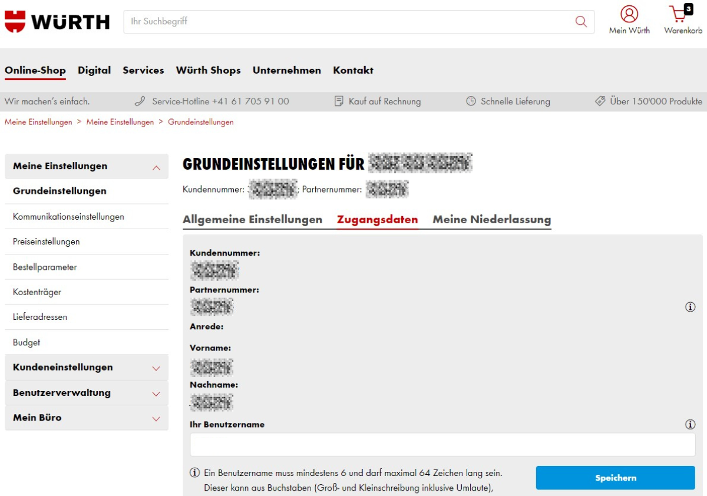Click the Über 150'000 Produkte text
Screen dimensions: 707x496
[656, 101]
